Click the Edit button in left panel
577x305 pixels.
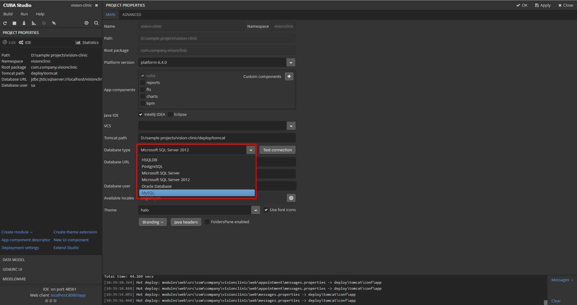pos(9,42)
